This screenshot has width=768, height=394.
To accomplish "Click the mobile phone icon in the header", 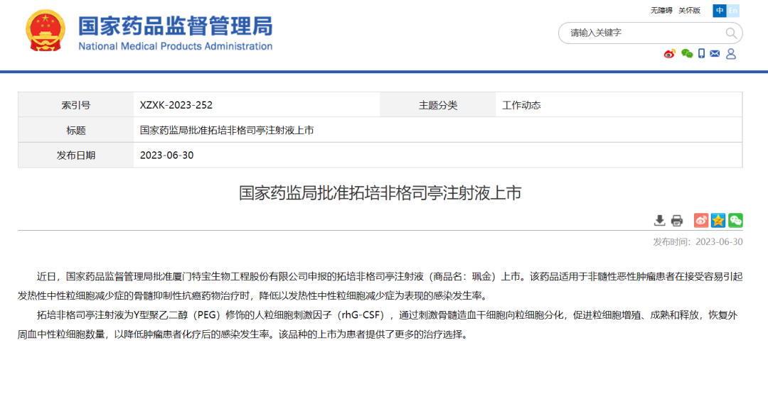I will pyautogui.click(x=701, y=54).
